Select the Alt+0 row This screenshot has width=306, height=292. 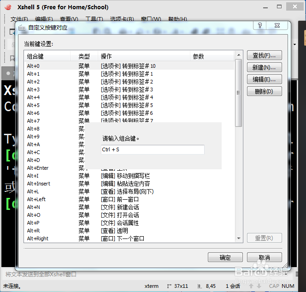(129, 66)
